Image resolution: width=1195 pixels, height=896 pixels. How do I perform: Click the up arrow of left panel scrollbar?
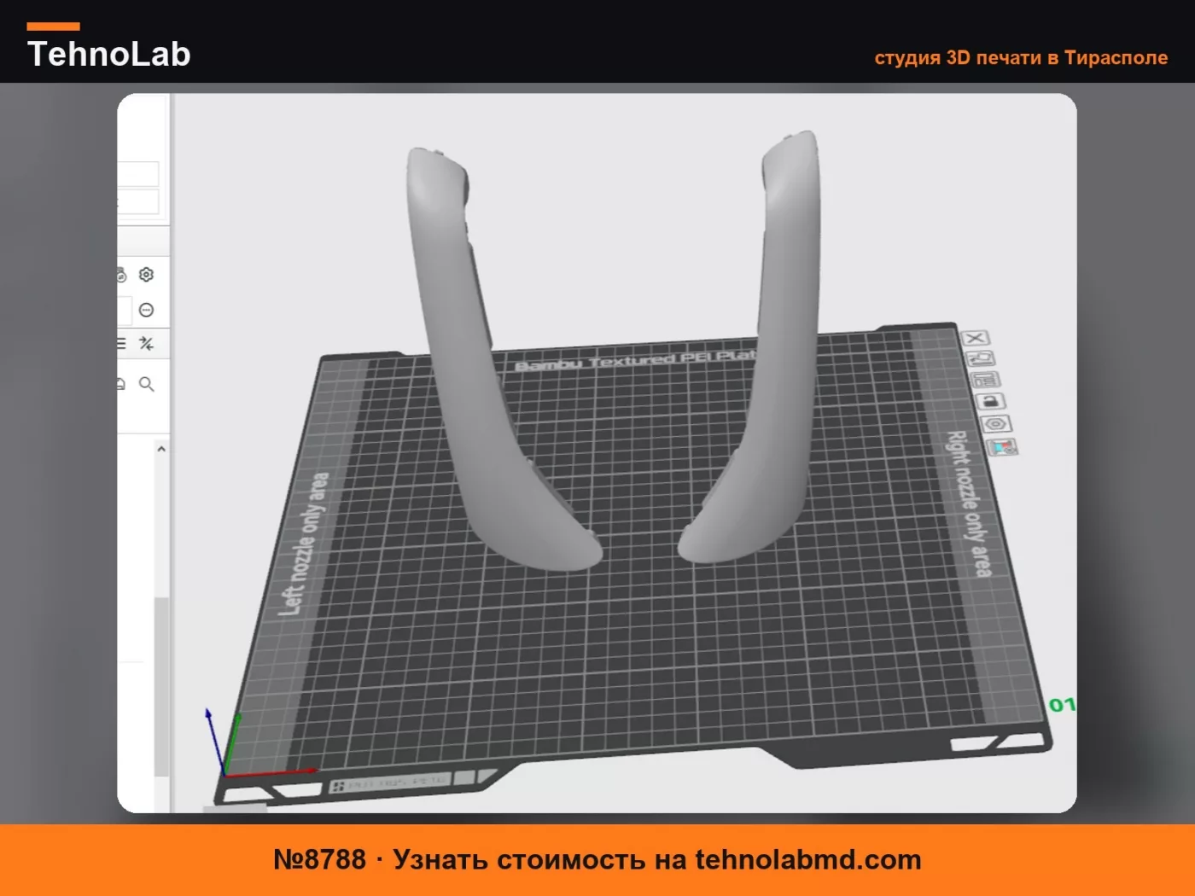click(161, 449)
